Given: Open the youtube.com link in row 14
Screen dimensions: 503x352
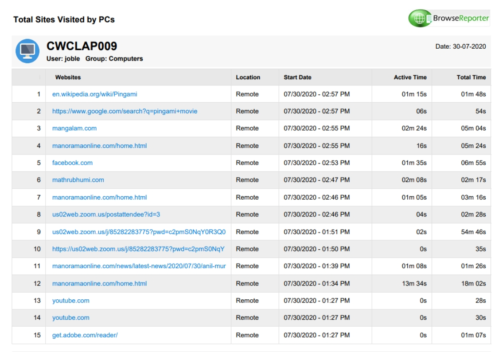Looking at the screenshot, I should pos(71,318).
